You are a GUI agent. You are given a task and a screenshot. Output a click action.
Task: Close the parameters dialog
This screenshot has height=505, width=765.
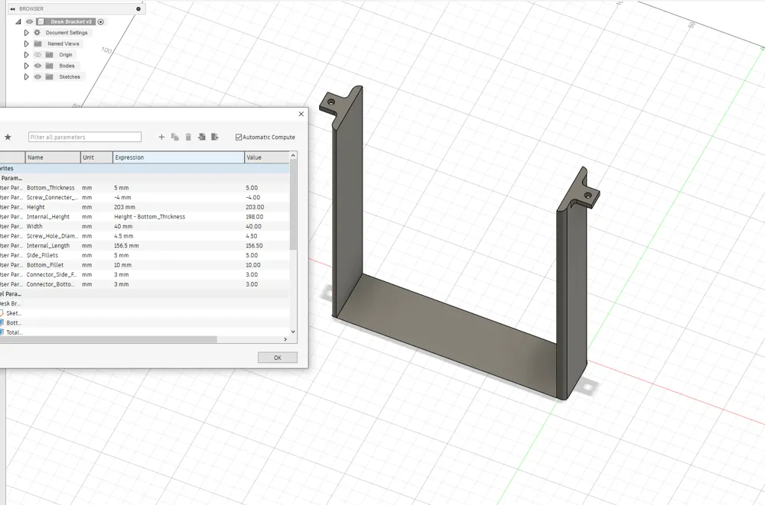pyautogui.click(x=301, y=114)
